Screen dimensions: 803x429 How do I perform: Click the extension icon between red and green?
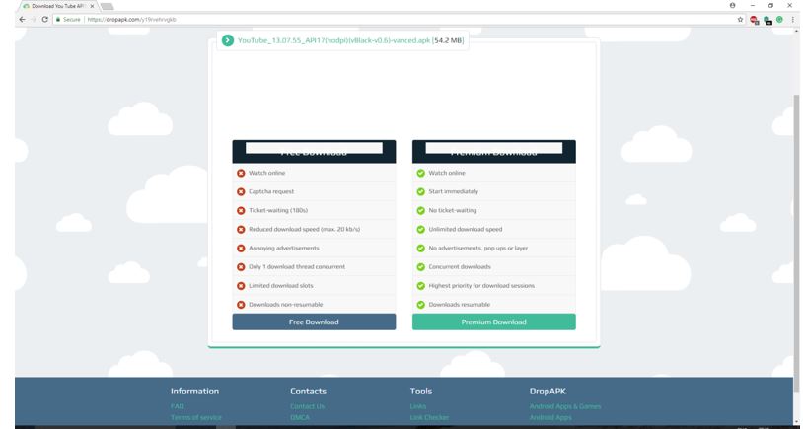point(767,20)
